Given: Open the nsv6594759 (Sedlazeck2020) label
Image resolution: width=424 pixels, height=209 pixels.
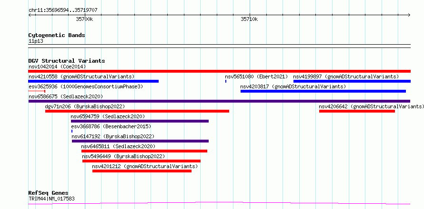Looking at the screenshot, I should click(x=108, y=116).
